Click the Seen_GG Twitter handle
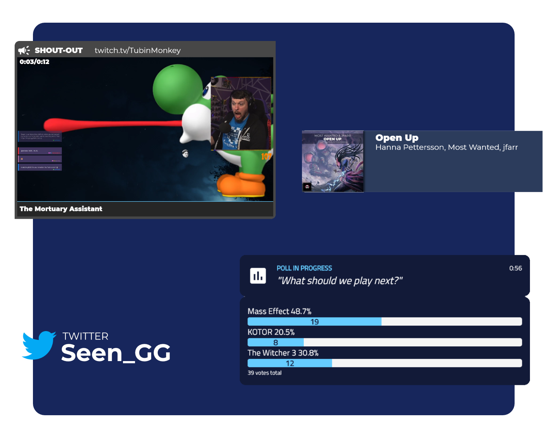 coord(116,353)
